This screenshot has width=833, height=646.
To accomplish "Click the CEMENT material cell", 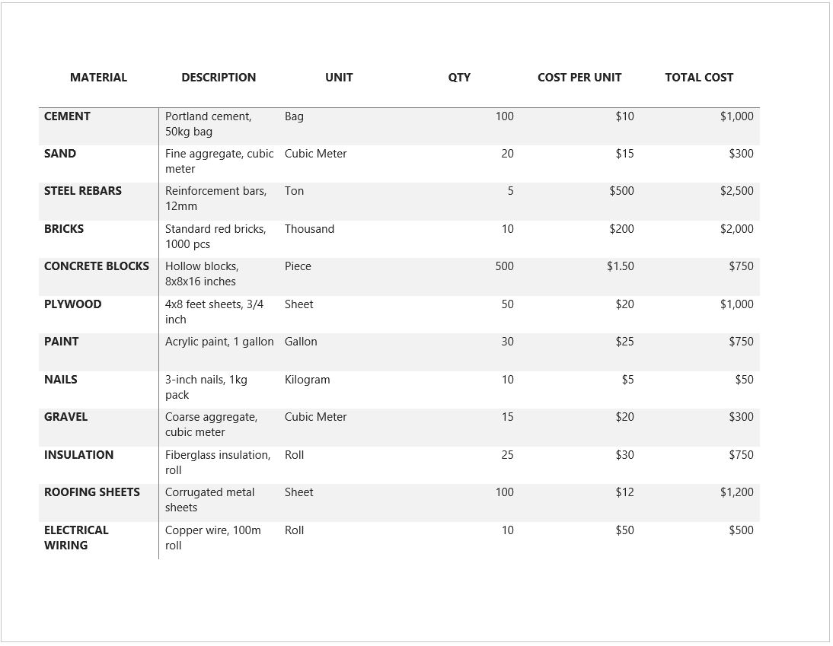I will (x=67, y=116).
